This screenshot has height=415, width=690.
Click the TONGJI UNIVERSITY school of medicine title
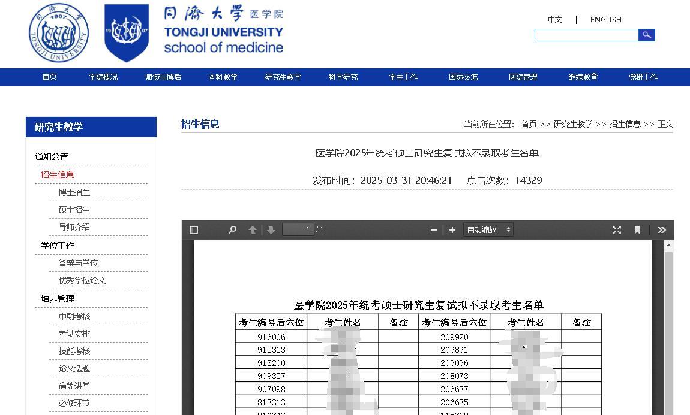click(x=224, y=40)
